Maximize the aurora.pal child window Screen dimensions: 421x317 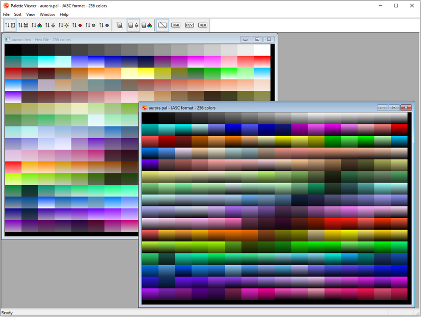click(394, 108)
